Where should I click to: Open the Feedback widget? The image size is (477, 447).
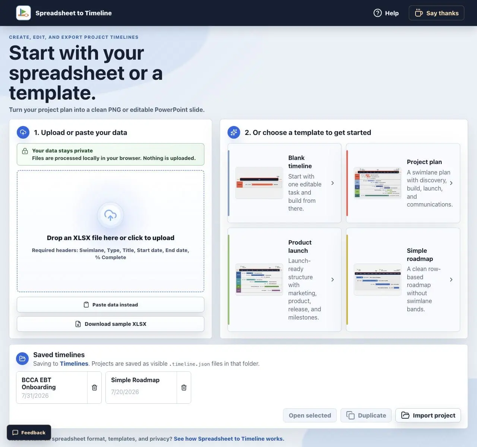(29, 432)
